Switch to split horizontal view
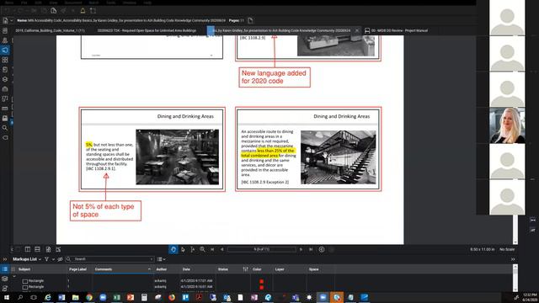The height and width of the screenshot is (303, 539). 37,249
